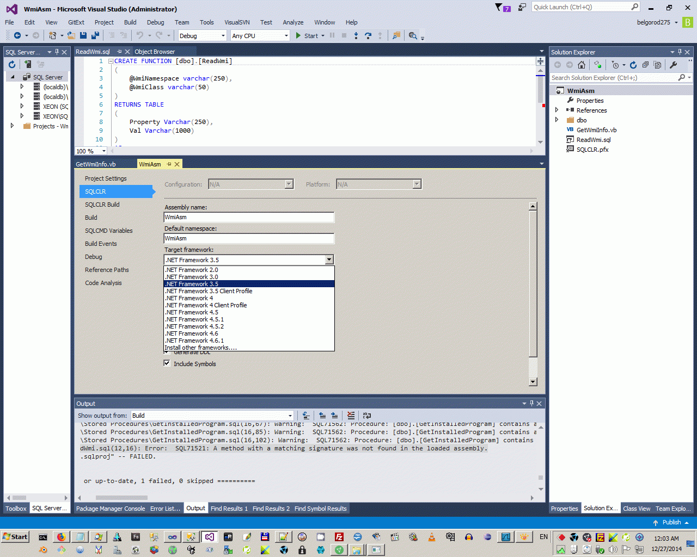Click the Step Into debug icon

(356, 35)
